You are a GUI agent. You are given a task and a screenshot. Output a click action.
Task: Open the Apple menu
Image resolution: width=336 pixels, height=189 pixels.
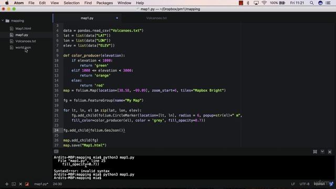(x=7, y=3)
